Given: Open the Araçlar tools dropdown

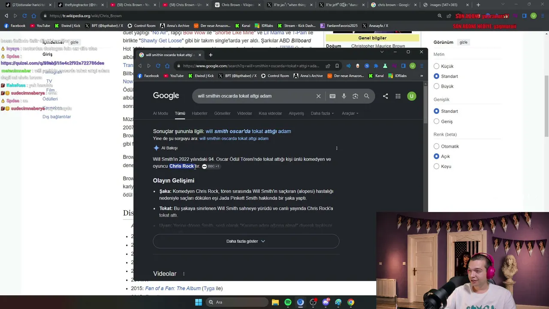Looking at the screenshot, I should (350, 113).
